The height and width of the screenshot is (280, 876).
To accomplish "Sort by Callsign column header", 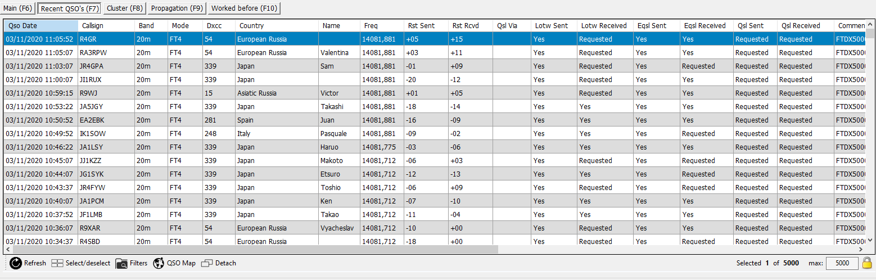I will (x=106, y=26).
